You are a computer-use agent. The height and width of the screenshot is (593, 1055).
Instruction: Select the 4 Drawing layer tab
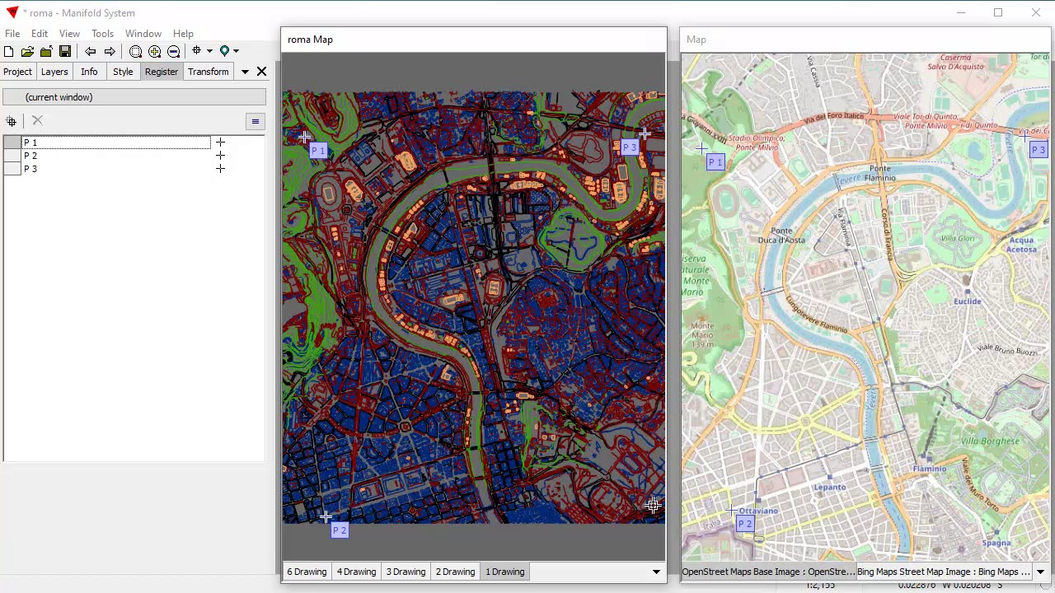pyautogui.click(x=356, y=572)
